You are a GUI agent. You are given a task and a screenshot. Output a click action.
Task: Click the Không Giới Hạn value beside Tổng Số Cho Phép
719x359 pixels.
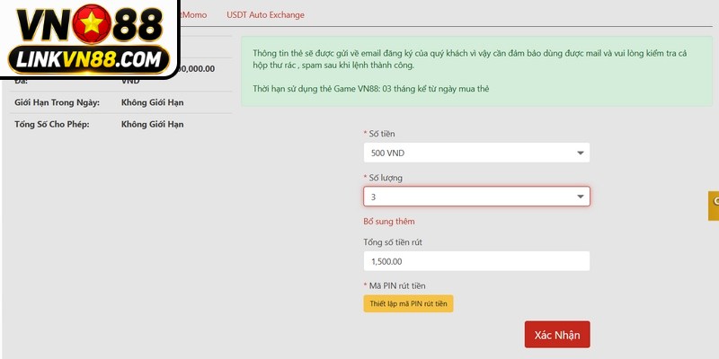tap(152, 124)
